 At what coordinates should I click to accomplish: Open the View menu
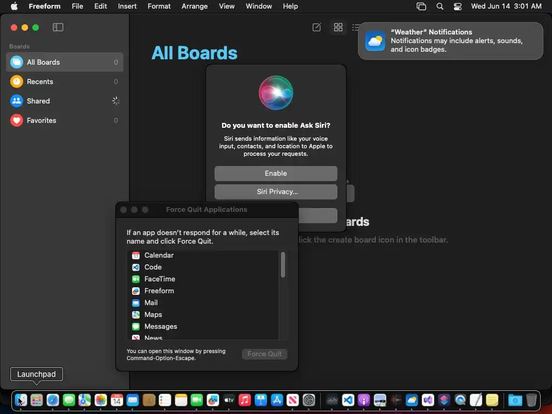[x=226, y=6]
